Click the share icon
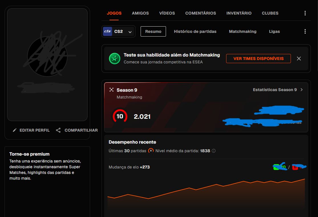This screenshot has width=318, height=217. click(58, 130)
